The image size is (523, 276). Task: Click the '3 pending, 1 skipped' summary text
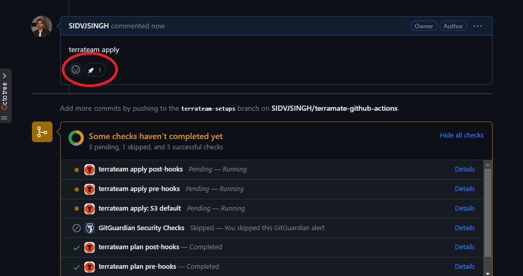pyautogui.click(x=156, y=147)
